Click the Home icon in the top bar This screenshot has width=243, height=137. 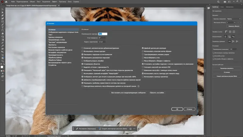coord(6,2)
